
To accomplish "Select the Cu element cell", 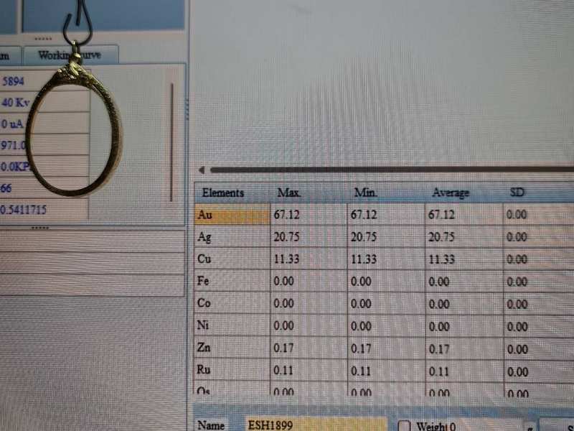I will point(231,259).
